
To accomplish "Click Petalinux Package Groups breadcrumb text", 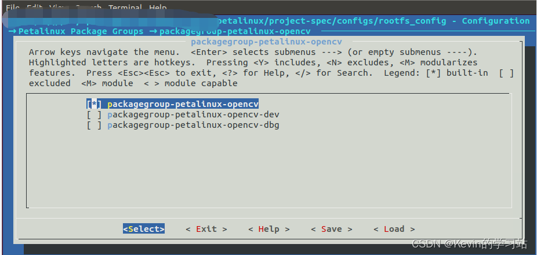I will pyautogui.click(x=81, y=31).
